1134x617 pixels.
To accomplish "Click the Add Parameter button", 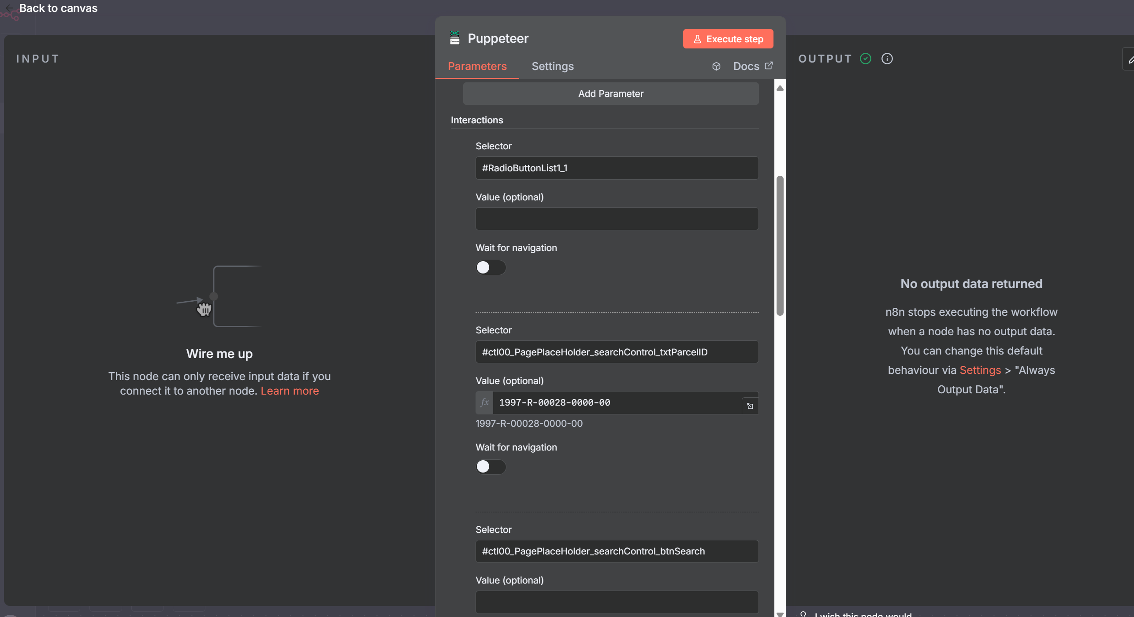I will tap(610, 93).
